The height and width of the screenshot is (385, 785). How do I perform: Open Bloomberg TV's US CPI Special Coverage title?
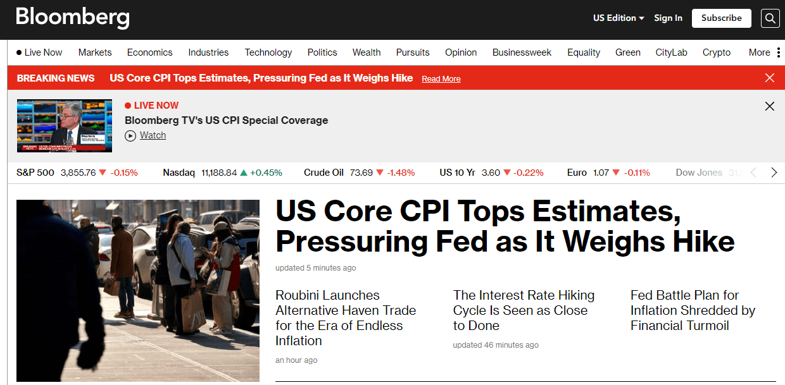[226, 120]
